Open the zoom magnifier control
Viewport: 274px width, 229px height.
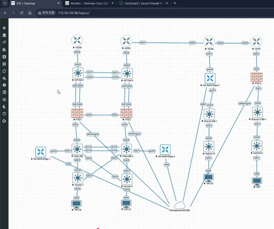tap(4, 78)
